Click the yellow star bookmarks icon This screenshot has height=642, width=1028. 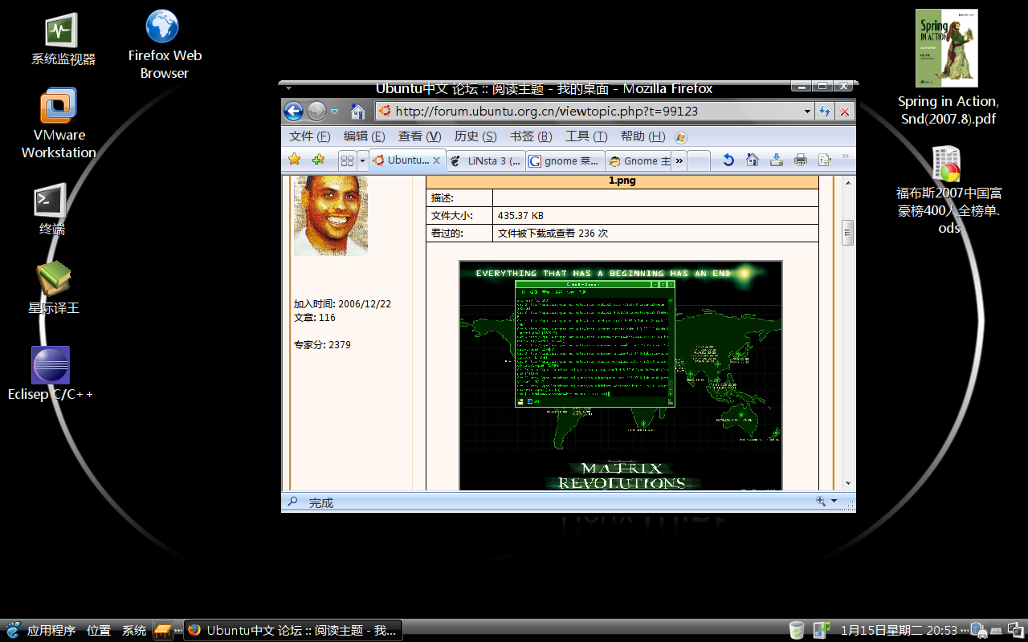click(x=295, y=160)
